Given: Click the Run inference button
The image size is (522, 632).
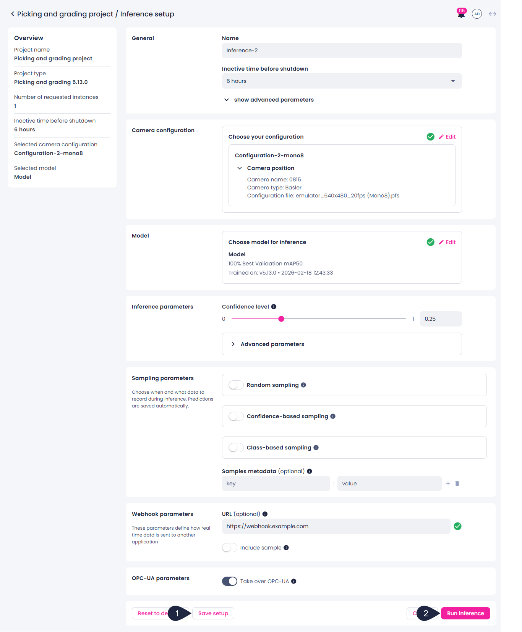Looking at the screenshot, I should click(x=465, y=613).
